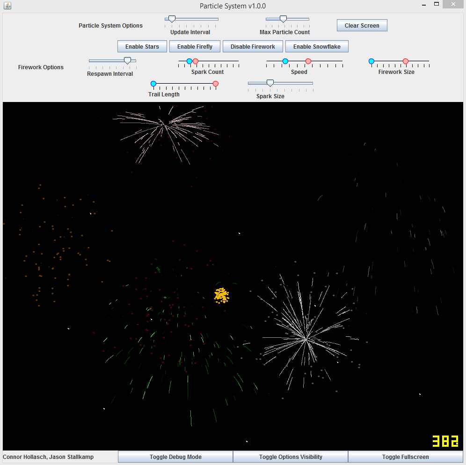
Task: Click the pink marker on the Speed slider
Action: point(308,61)
